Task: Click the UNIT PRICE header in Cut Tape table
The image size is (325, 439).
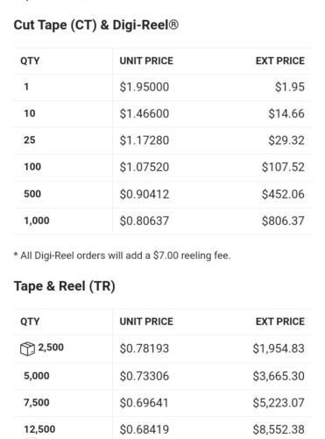Action: tap(146, 61)
